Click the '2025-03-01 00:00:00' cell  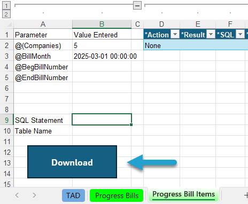click(x=102, y=56)
